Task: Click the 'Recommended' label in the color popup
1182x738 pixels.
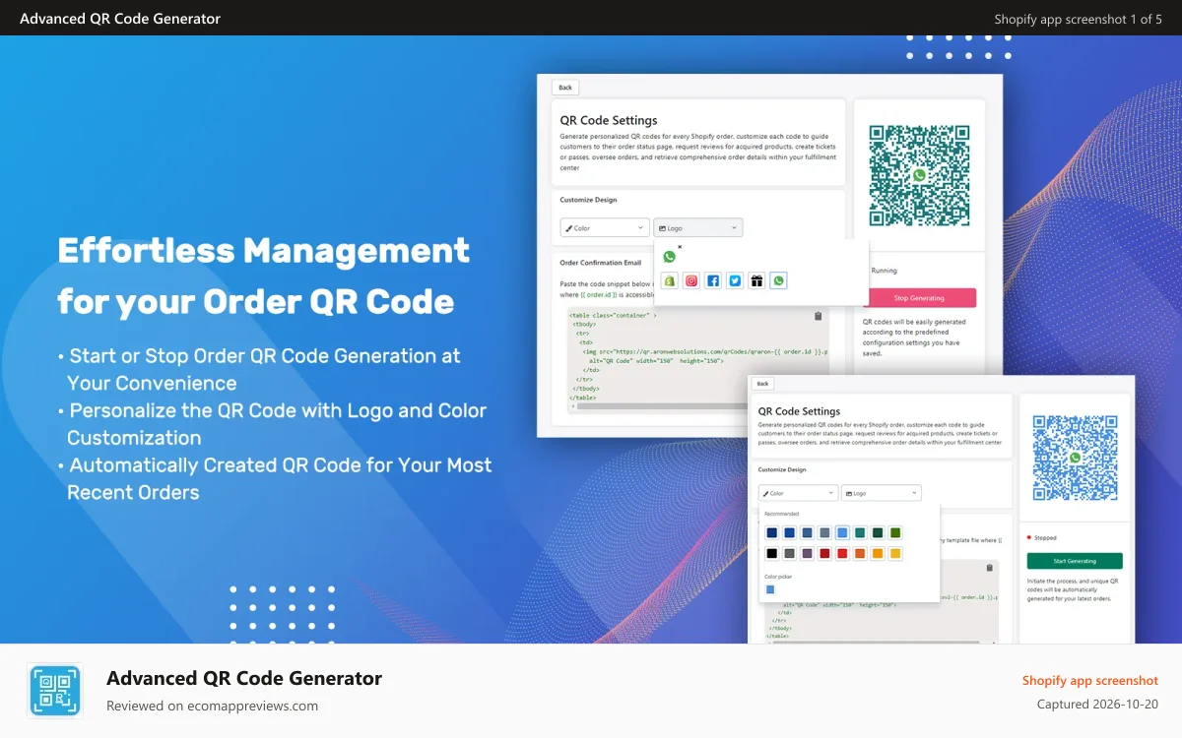Action: (x=782, y=514)
